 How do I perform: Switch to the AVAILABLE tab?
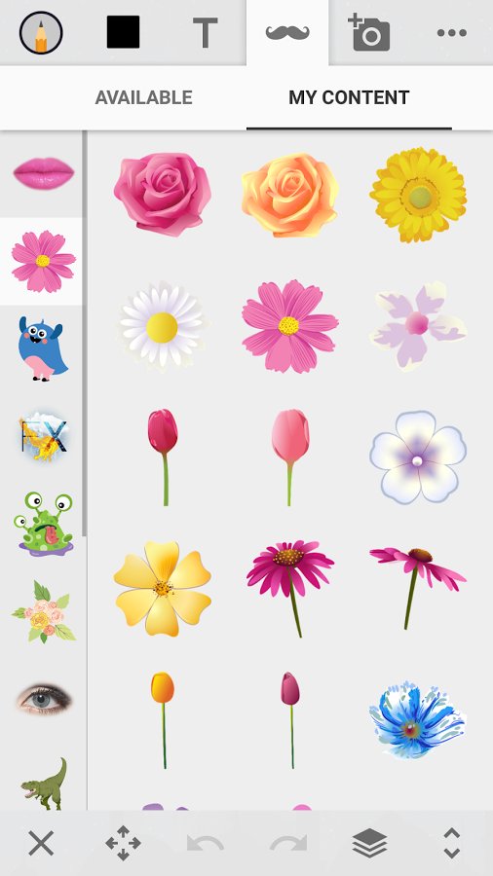(x=143, y=97)
